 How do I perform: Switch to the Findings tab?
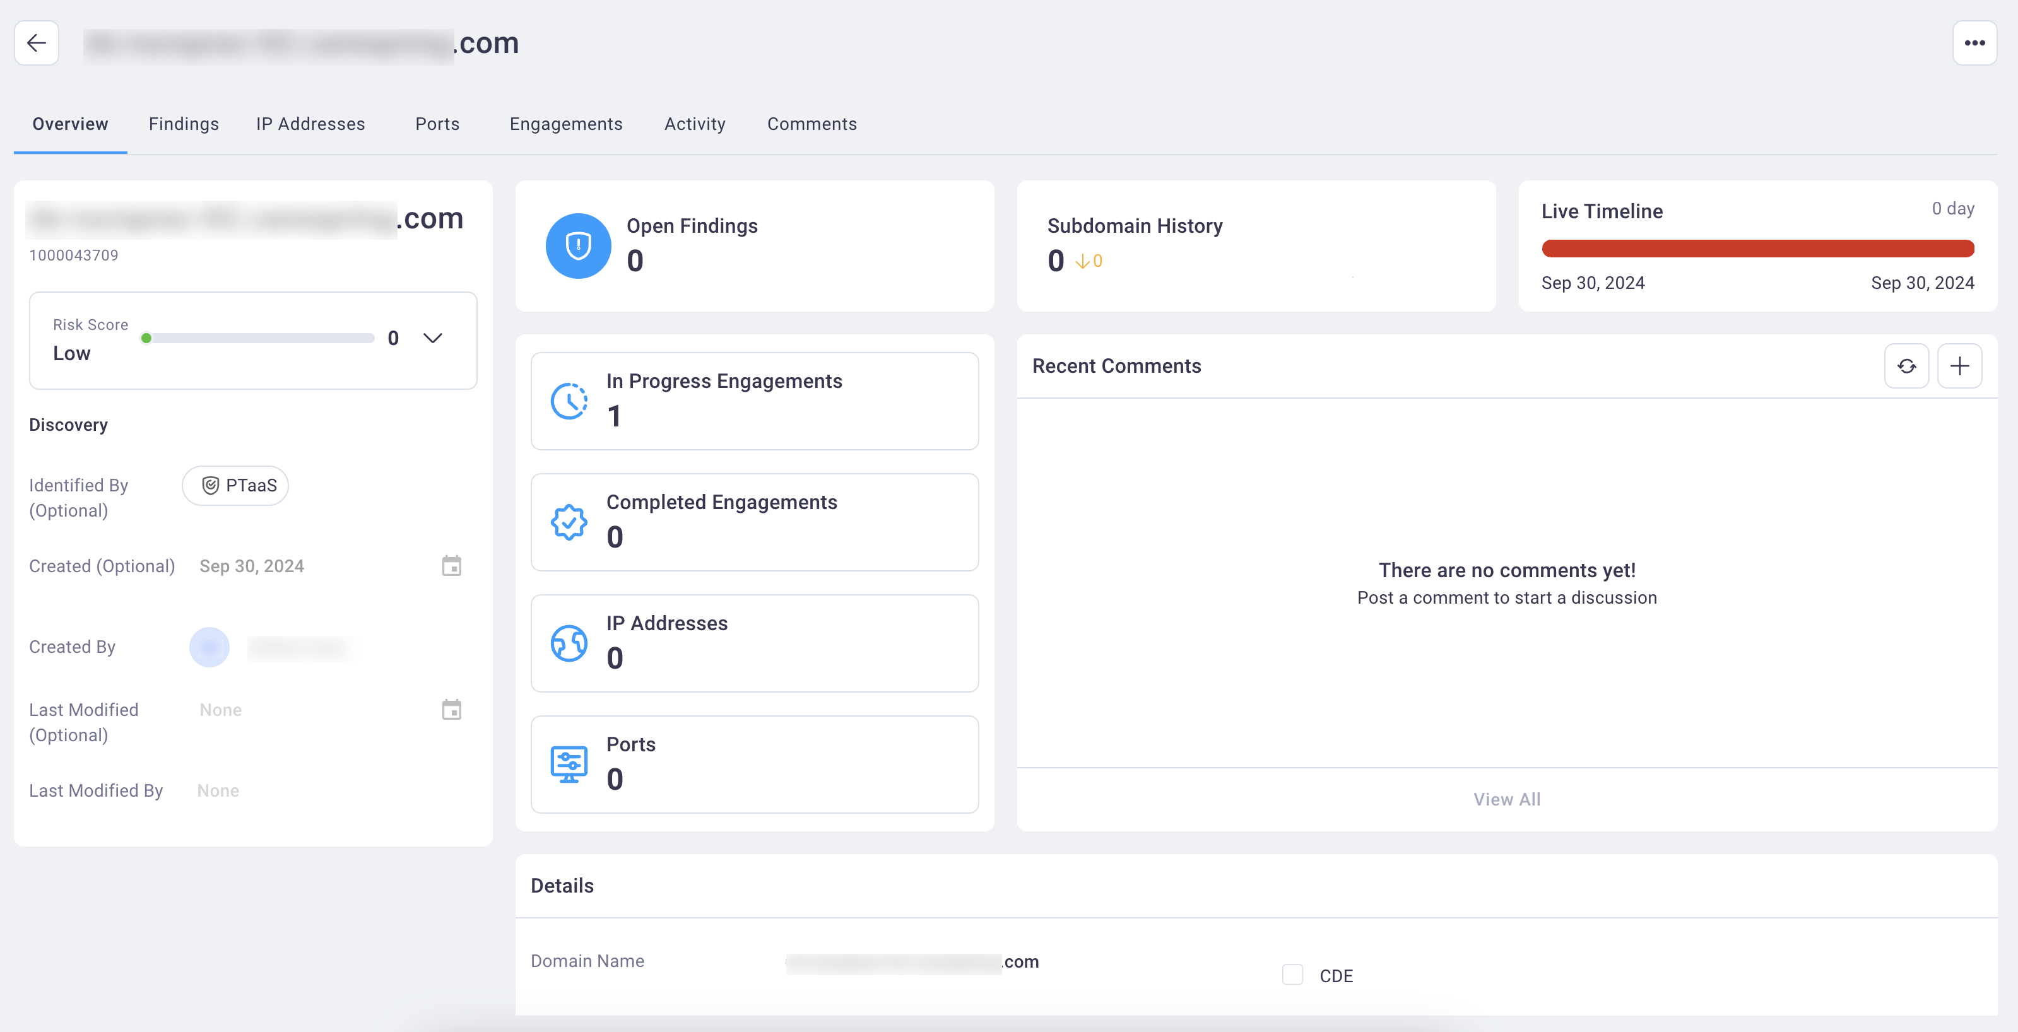click(x=183, y=124)
